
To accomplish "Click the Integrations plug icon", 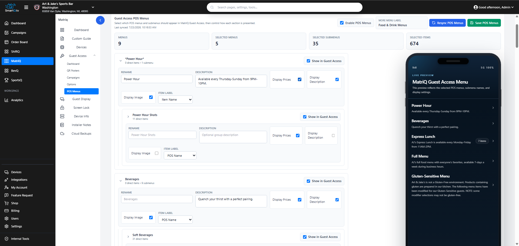I will coord(6,180).
